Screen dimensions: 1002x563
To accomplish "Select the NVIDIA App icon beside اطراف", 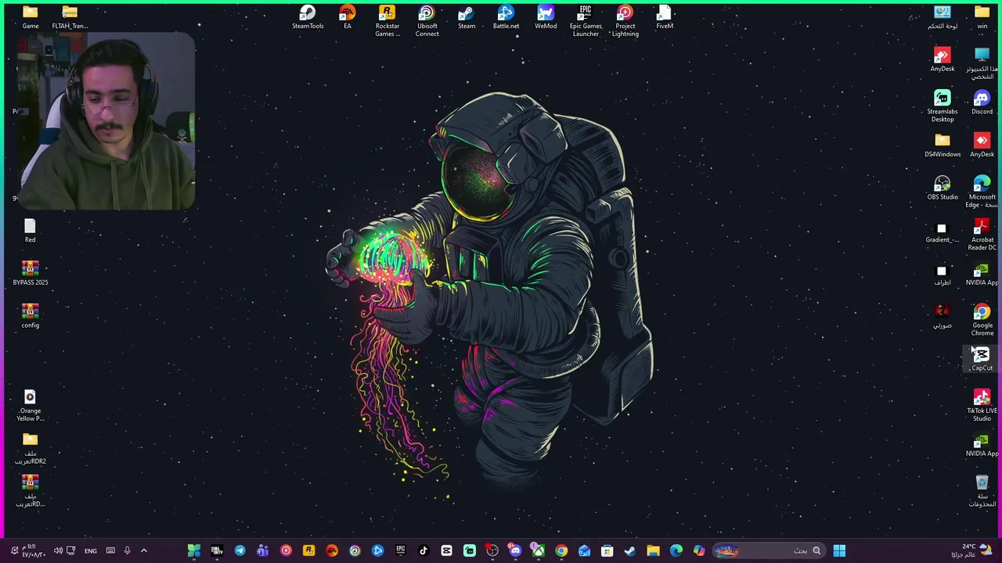I will tap(982, 274).
